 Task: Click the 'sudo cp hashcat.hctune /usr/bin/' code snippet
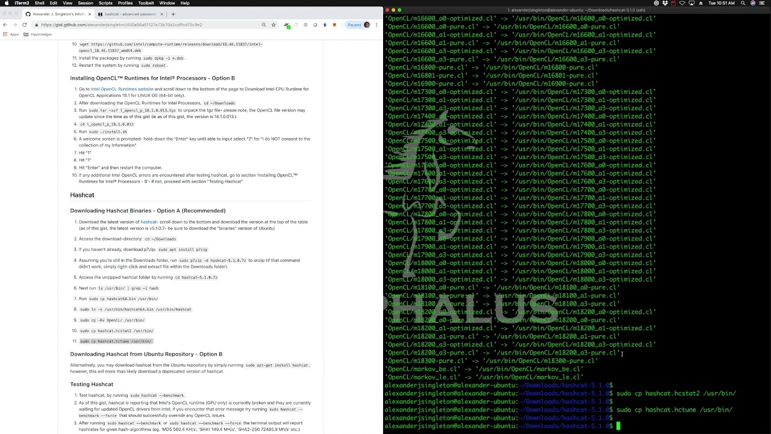coord(116,341)
